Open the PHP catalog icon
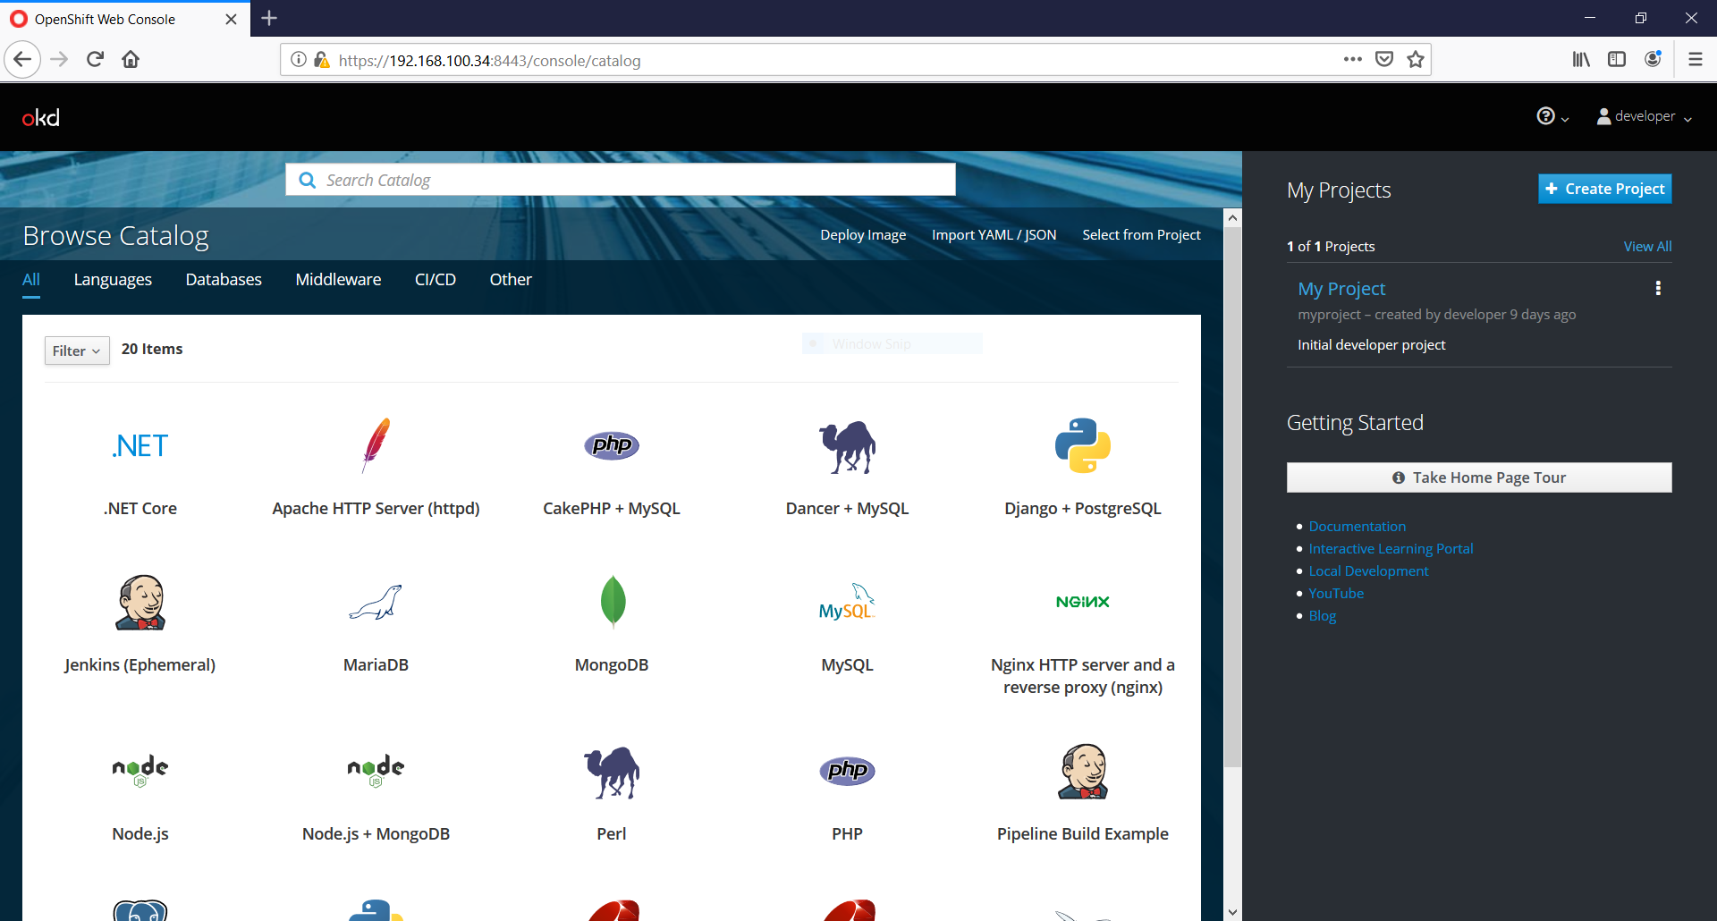The height and width of the screenshot is (921, 1717). [x=847, y=771]
